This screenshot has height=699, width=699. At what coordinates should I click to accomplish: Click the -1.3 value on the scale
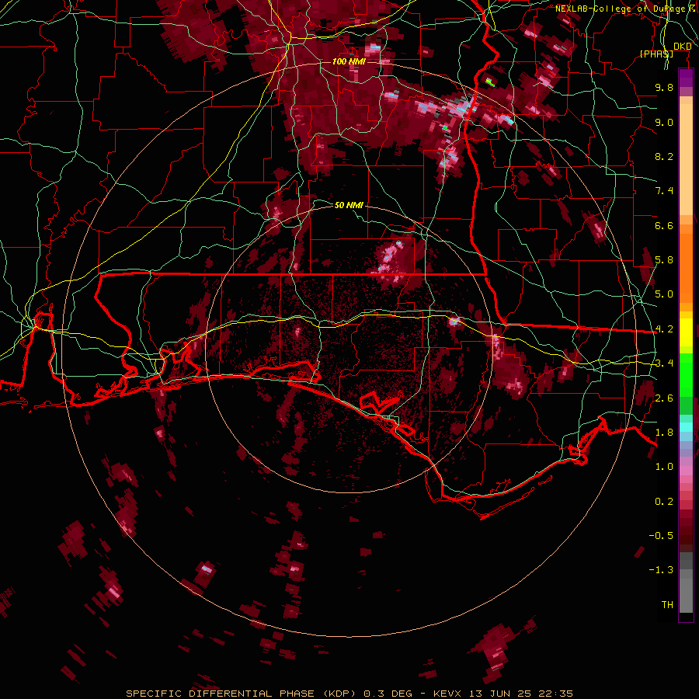pos(661,570)
